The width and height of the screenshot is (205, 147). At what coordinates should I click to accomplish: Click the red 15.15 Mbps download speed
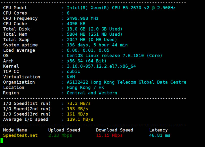[109, 135]
